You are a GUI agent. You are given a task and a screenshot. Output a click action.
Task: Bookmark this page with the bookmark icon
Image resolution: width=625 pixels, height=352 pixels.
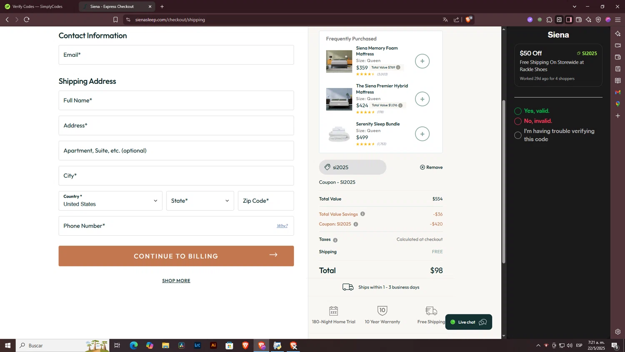click(115, 20)
